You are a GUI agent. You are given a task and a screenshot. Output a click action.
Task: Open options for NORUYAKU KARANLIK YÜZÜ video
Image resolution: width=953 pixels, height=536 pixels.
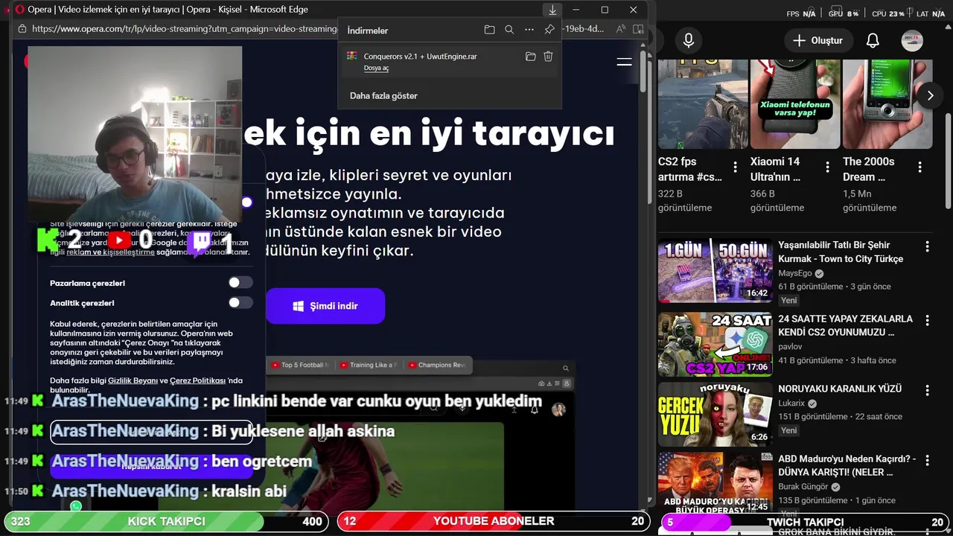coord(927,390)
